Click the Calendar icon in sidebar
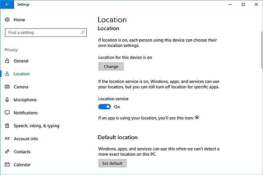This screenshot has height=175, width=263. (7, 165)
